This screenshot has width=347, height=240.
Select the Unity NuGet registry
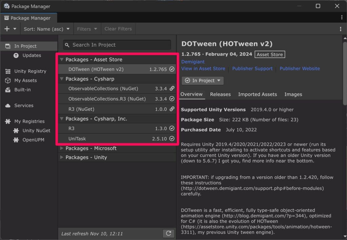click(36, 130)
